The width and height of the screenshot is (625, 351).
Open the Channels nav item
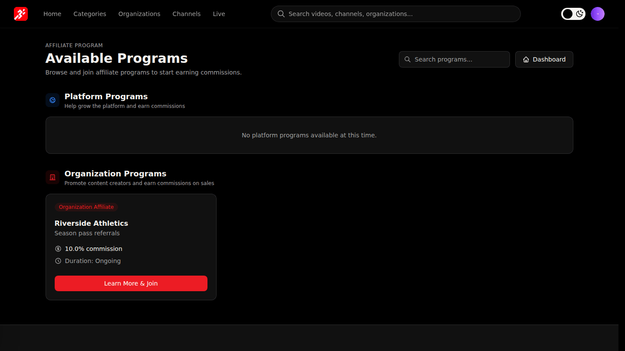[x=187, y=14]
